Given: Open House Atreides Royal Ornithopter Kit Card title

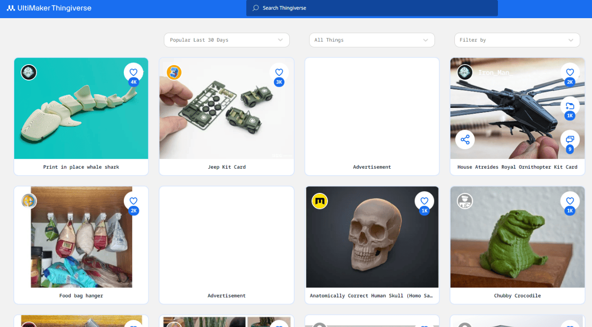Looking at the screenshot, I should (x=517, y=167).
